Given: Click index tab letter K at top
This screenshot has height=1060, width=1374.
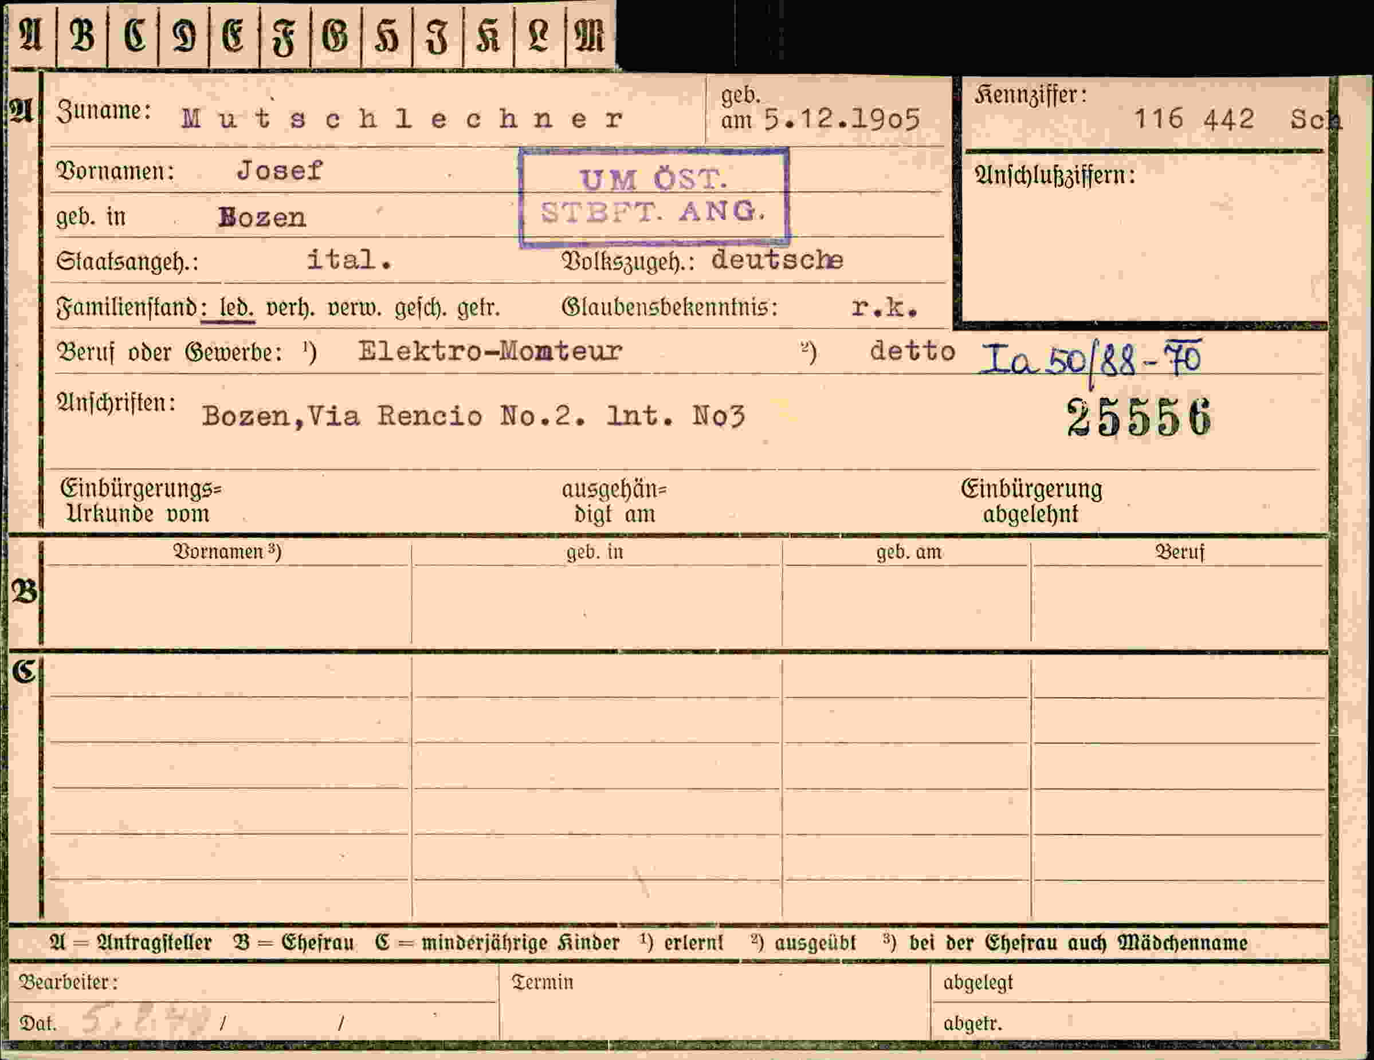Looking at the screenshot, I should (488, 35).
